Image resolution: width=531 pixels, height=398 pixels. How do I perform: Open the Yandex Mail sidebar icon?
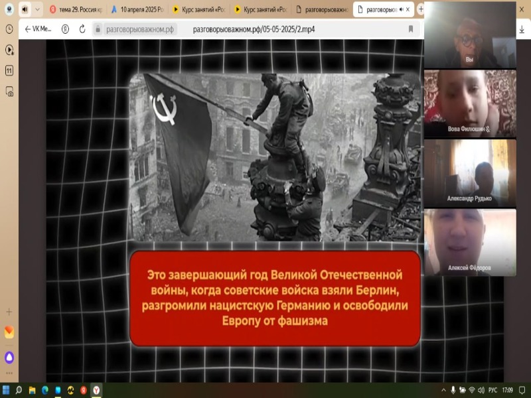tap(9, 332)
